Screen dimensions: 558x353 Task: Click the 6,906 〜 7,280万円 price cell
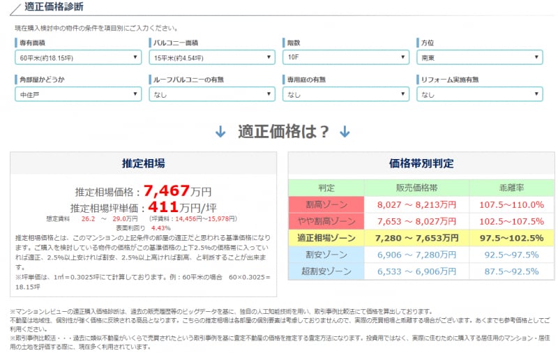click(x=416, y=255)
